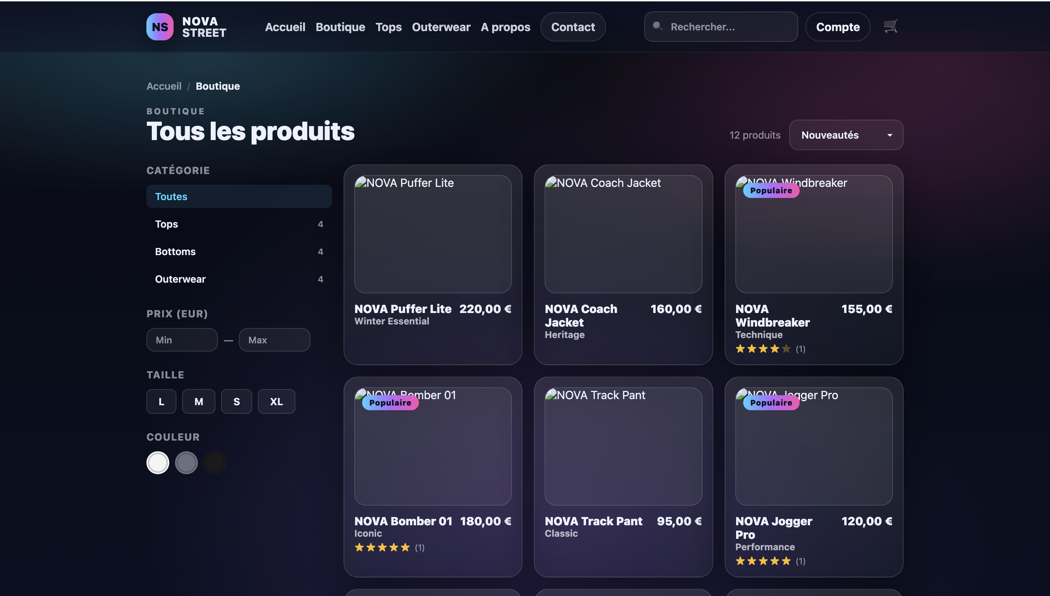Screen dimensions: 1050x596
Task: Click the NOVA Puffer Lite broken image icon
Action: (360, 182)
